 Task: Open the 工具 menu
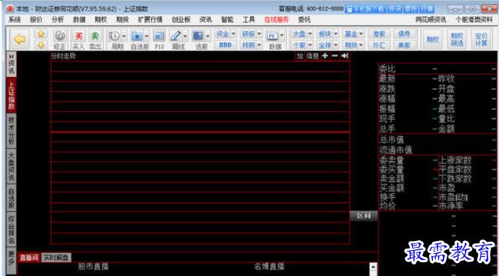point(249,20)
